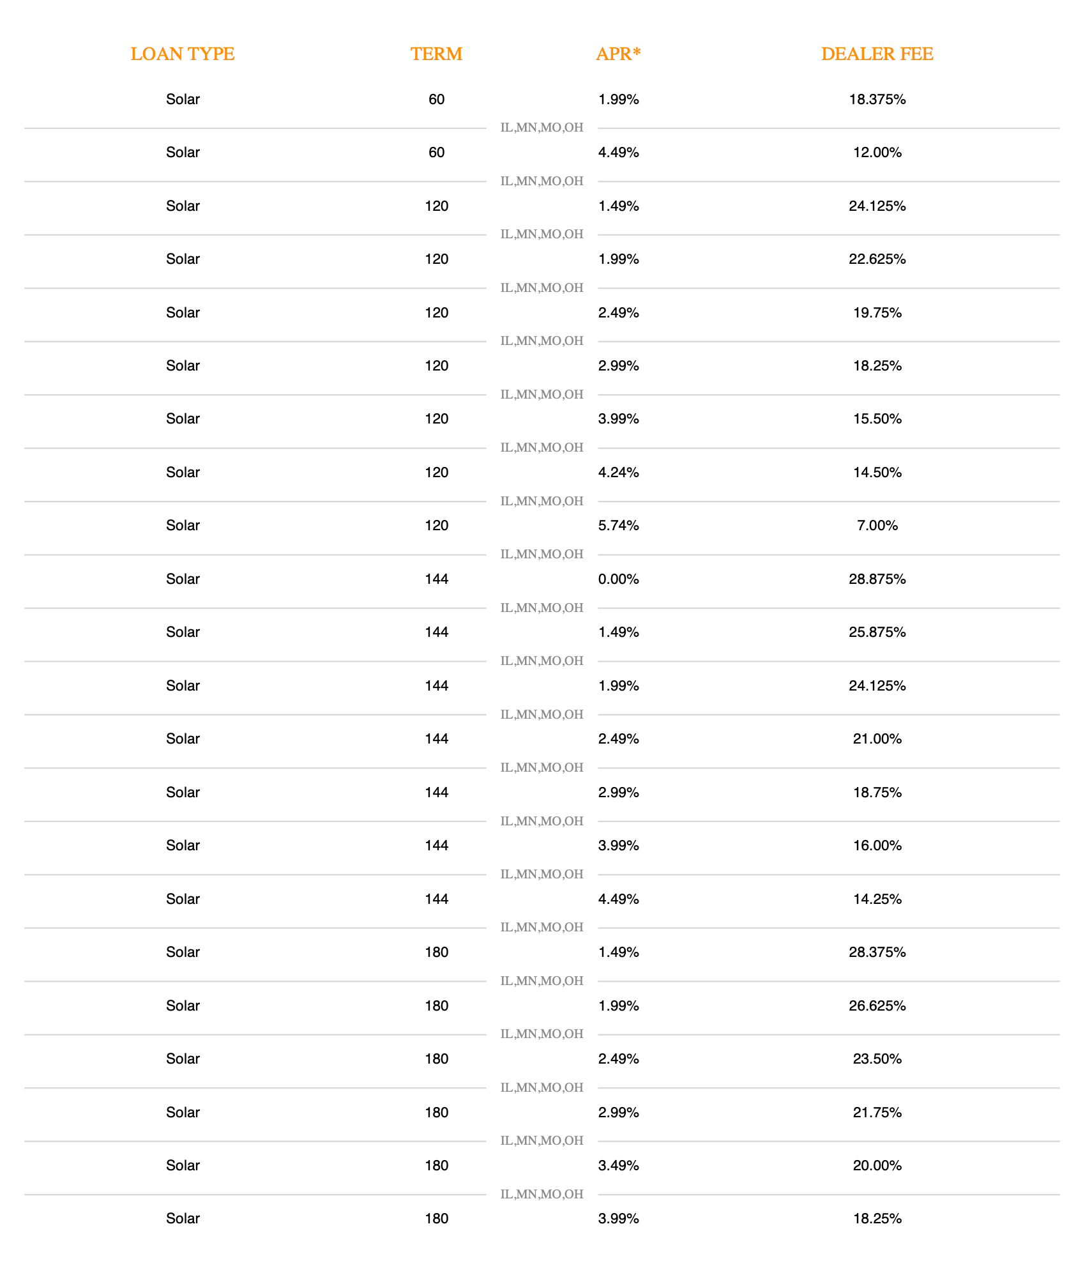The image size is (1092, 1261).
Task: Select the 3.49% APR cell
Action: point(618,1166)
